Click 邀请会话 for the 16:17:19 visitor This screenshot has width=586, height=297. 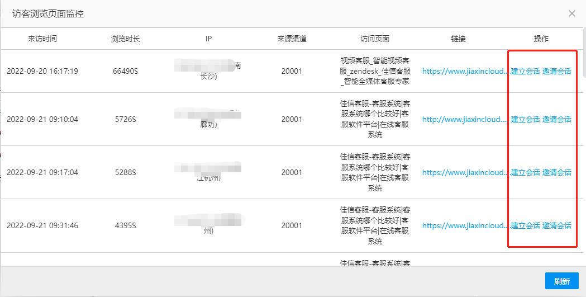556,71
